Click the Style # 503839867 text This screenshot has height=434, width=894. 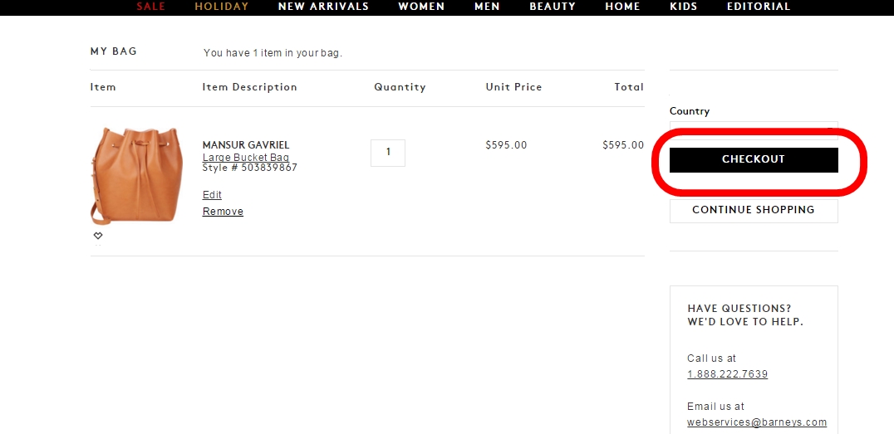[250, 168]
